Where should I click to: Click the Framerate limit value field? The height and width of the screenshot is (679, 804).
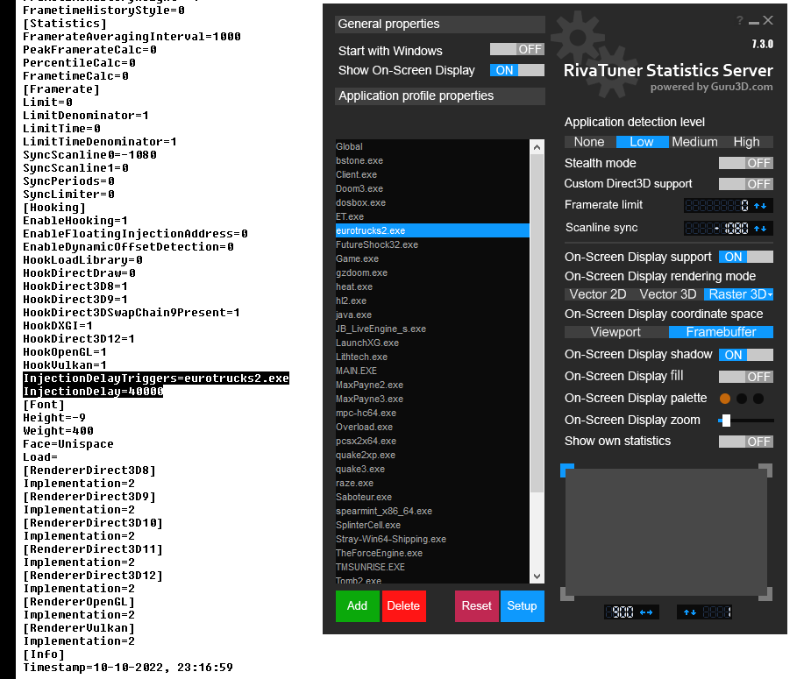pos(717,206)
